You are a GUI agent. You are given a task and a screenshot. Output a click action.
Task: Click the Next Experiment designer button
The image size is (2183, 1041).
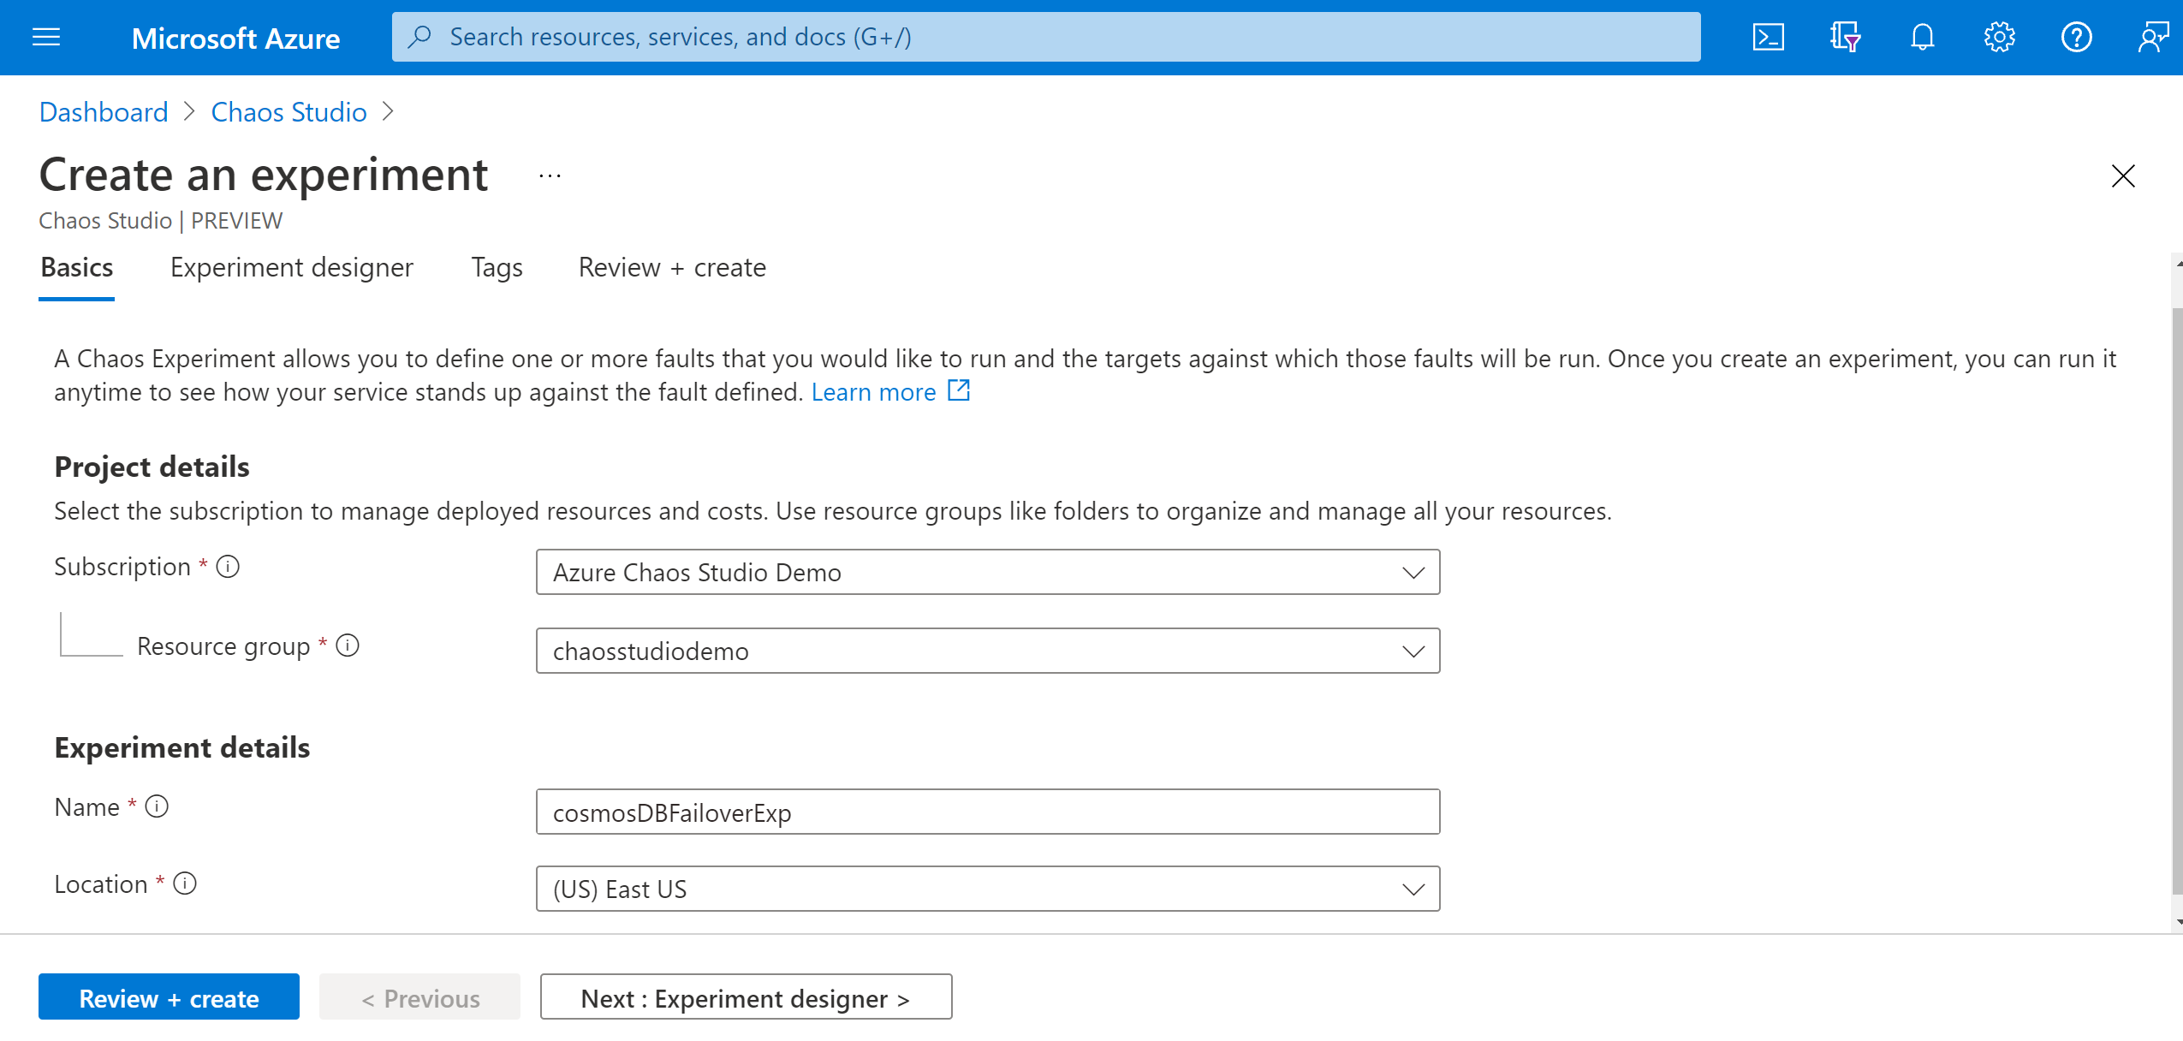(x=747, y=998)
